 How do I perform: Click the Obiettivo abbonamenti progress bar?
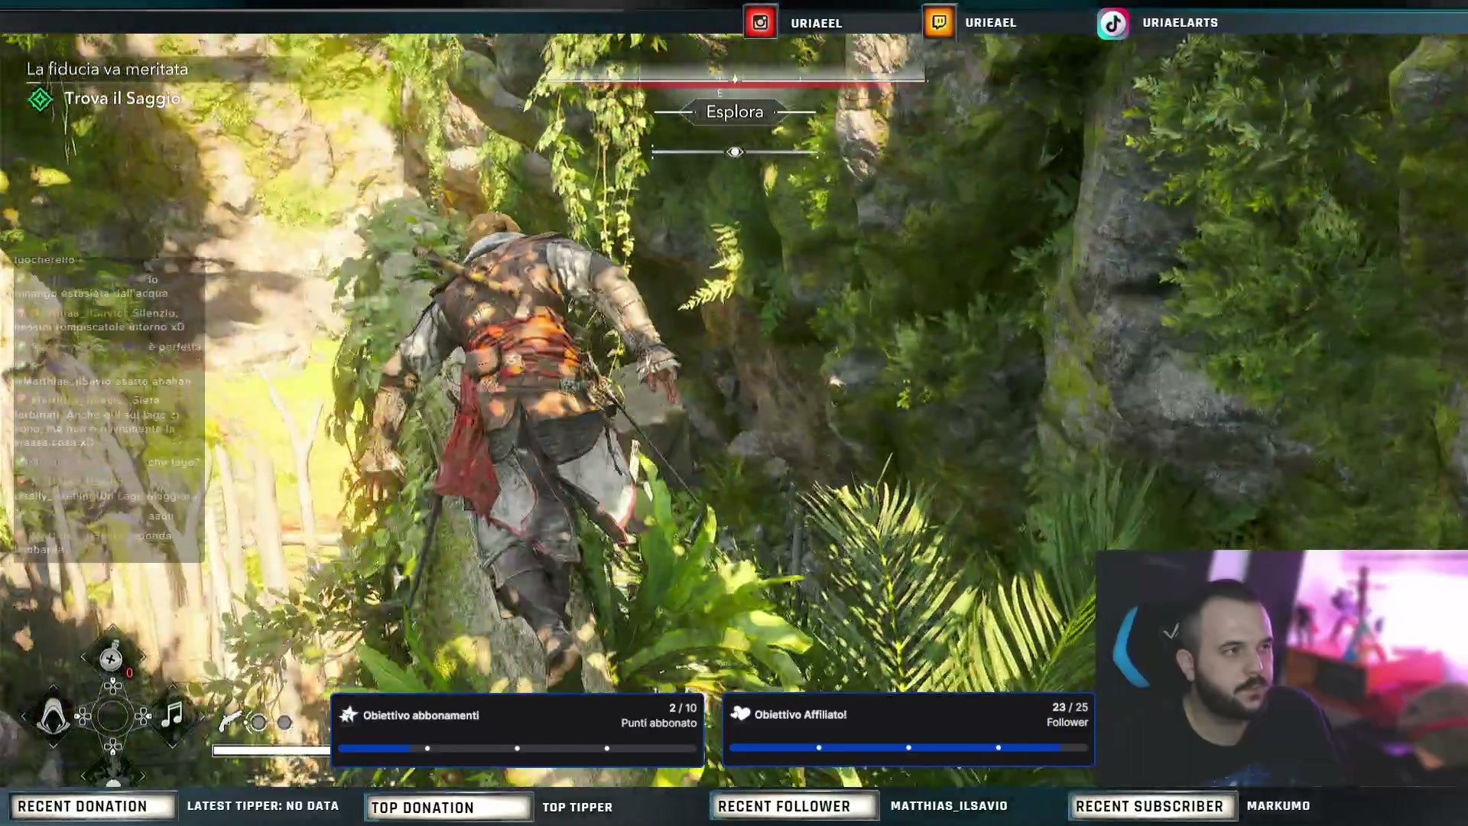[x=517, y=748]
